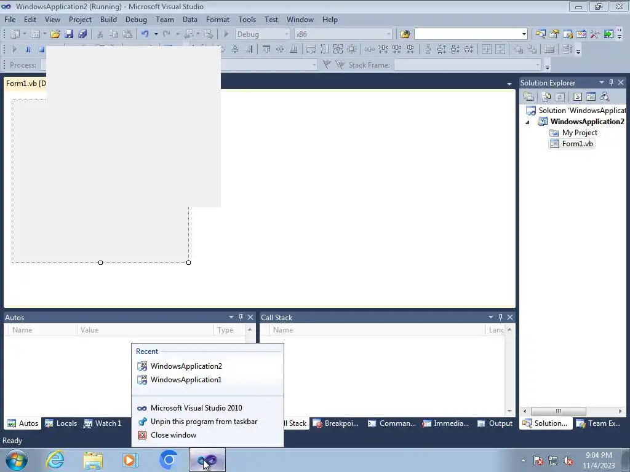Open the Format menu

[217, 19]
